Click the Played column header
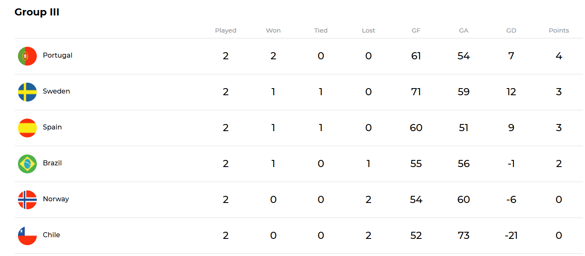 click(x=226, y=30)
